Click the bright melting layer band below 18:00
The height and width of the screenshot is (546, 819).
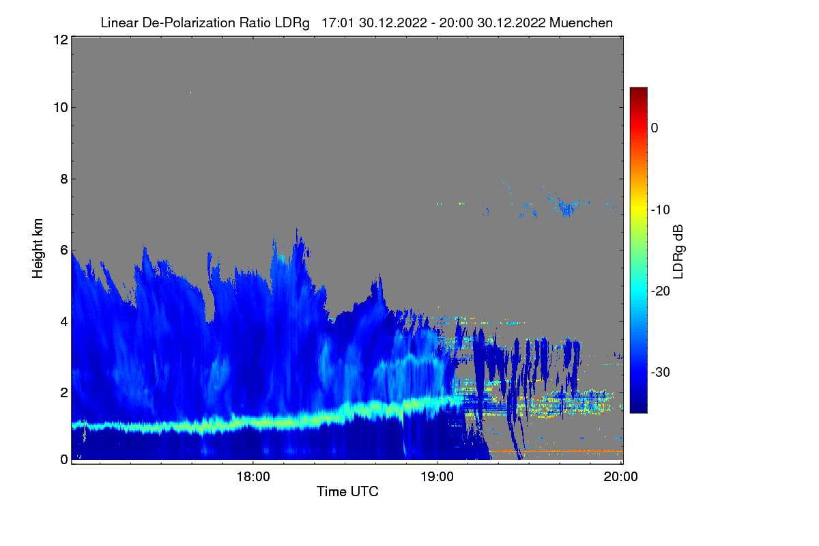tap(253, 423)
